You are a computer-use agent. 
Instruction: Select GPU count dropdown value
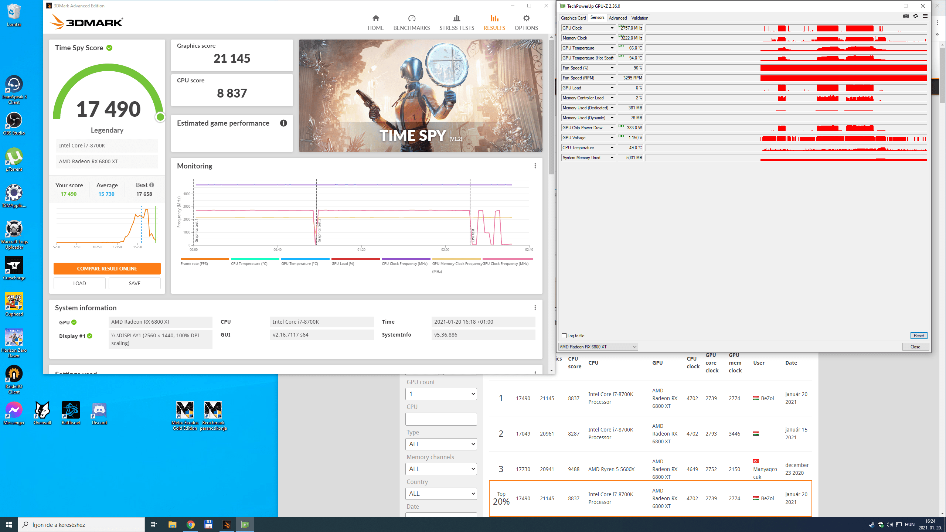[x=441, y=393]
